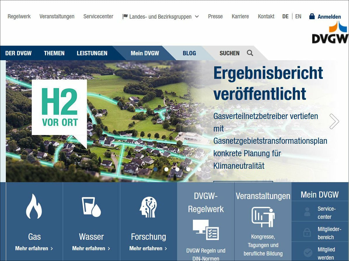
Task: Click the H2 vor Ort badge
Action: click(60, 107)
